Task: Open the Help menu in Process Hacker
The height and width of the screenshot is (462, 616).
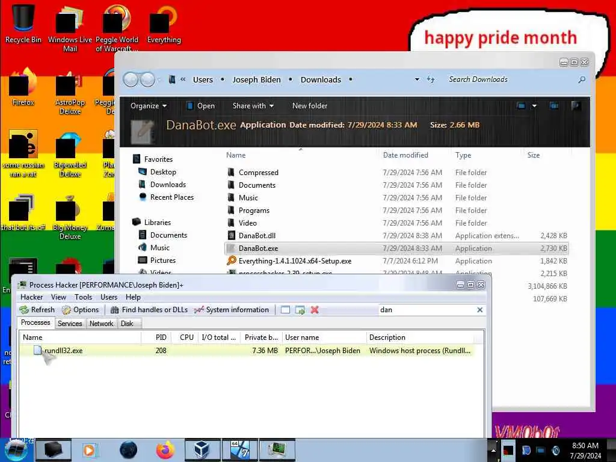Action: pyautogui.click(x=133, y=297)
